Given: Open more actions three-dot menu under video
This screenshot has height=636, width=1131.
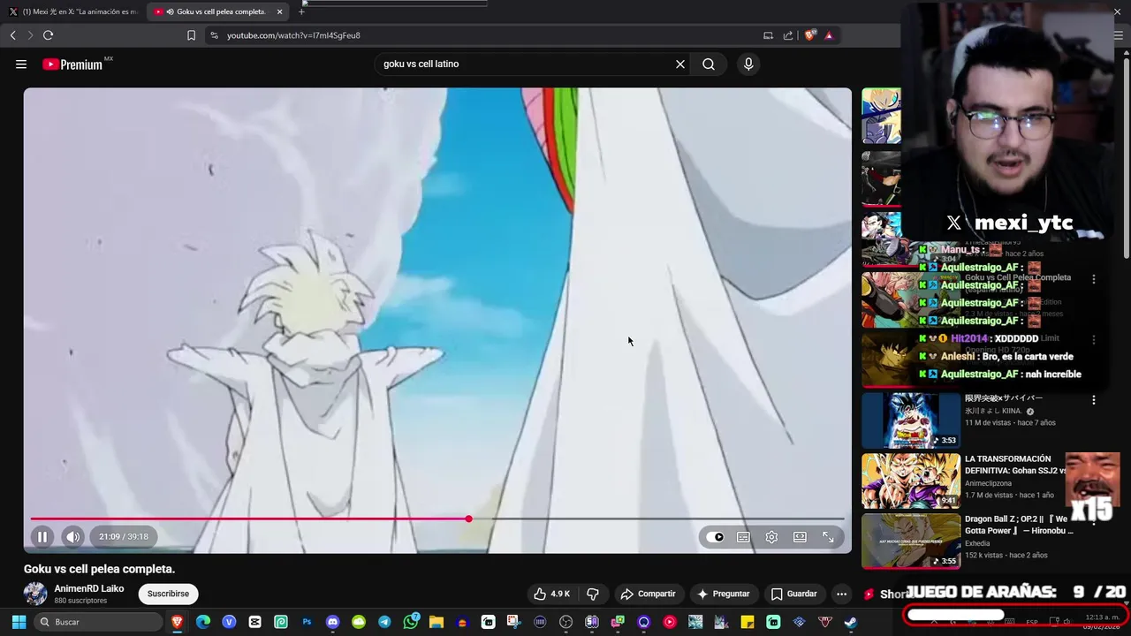Looking at the screenshot, I should pos(841,594).
